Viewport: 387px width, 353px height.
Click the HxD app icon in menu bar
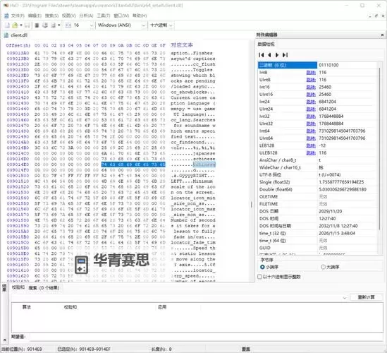coord(6,16)
